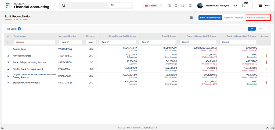Image resolution: width=275 pixels, height=130 pixels.
Task: Switch to the Payment tab
Action: coord(228,18)
